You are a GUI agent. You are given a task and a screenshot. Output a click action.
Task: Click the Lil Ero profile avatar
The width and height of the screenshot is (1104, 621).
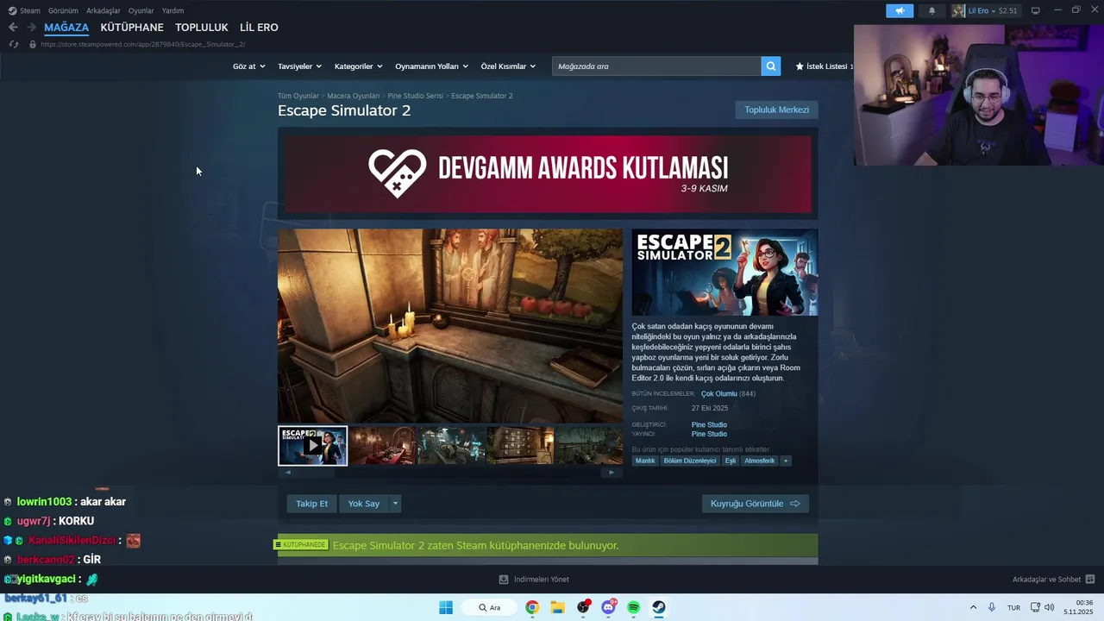tap(958, 10)
